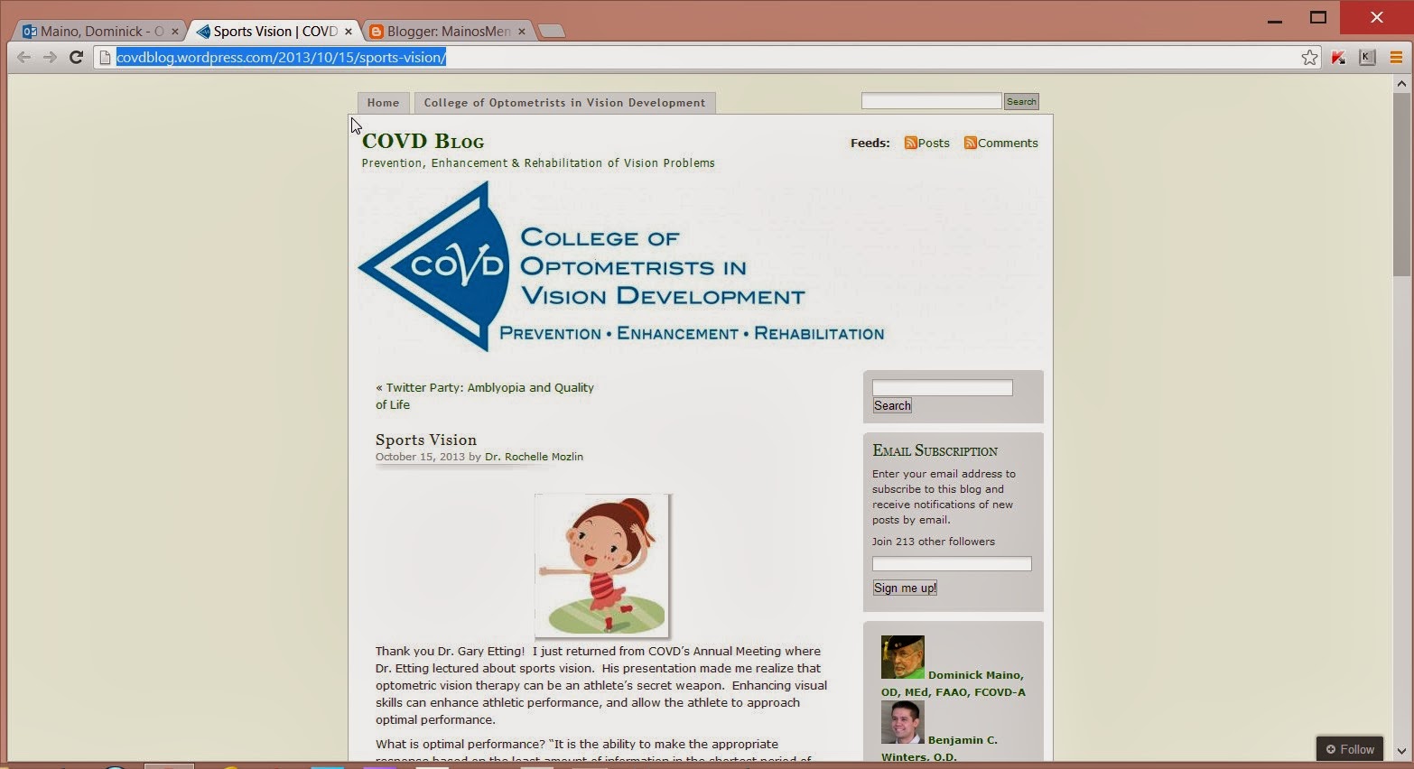Open the Dominick Maino author link
Viewport: 1414px width, 769px height.
click(954, 683)
